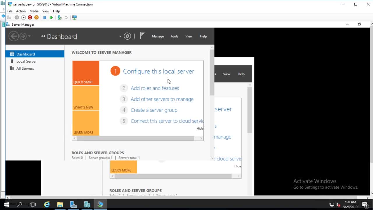Image resolution: width=373 pixels, height=210 pixels.
Task: Open File Explorer from taskbar
Action: pos(60,204)
